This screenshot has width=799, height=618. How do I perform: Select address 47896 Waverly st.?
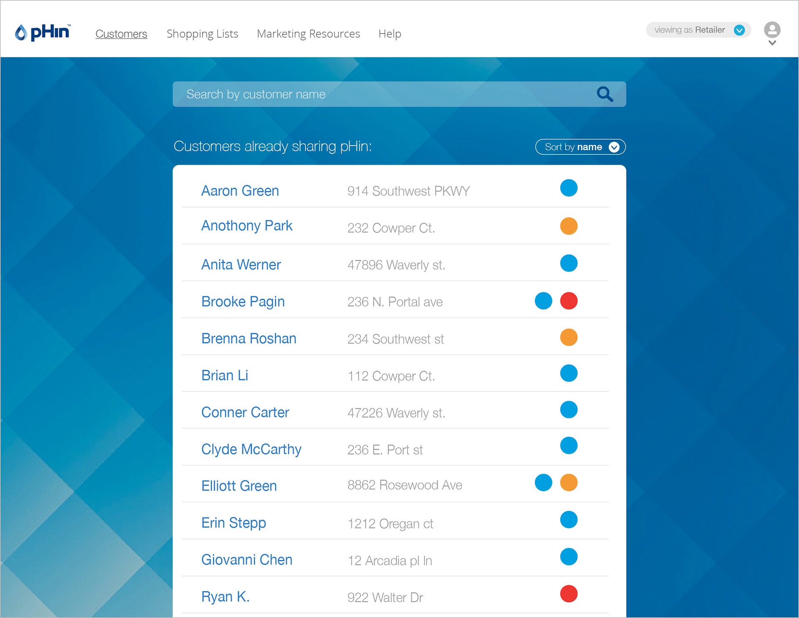396,265
